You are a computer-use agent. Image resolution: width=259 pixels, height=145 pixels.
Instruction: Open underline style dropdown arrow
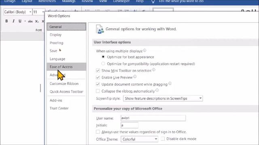point(25,21)
